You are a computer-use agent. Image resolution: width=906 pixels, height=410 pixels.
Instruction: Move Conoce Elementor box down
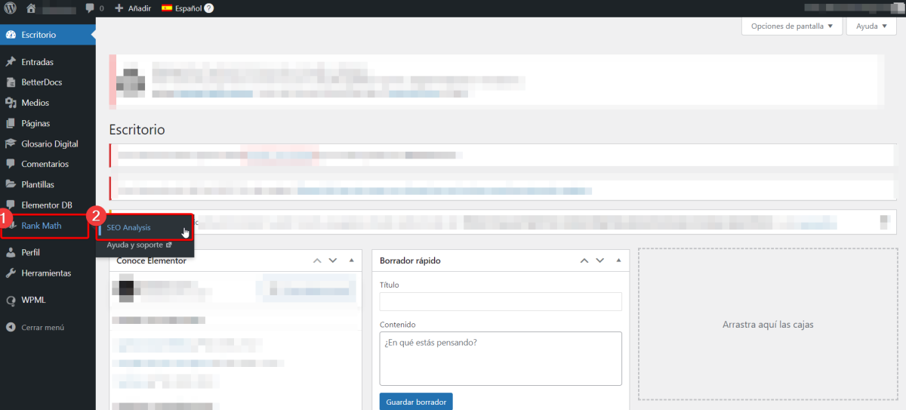coord(333,260)
